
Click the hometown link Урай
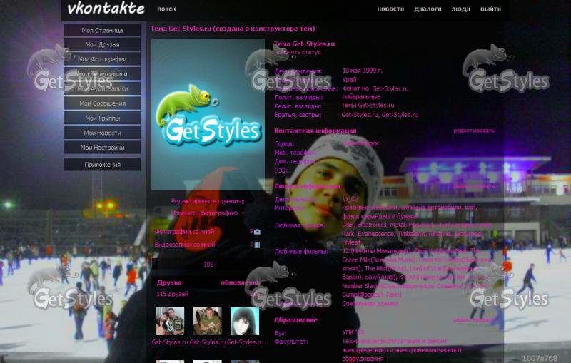click(x=349, y=80)
